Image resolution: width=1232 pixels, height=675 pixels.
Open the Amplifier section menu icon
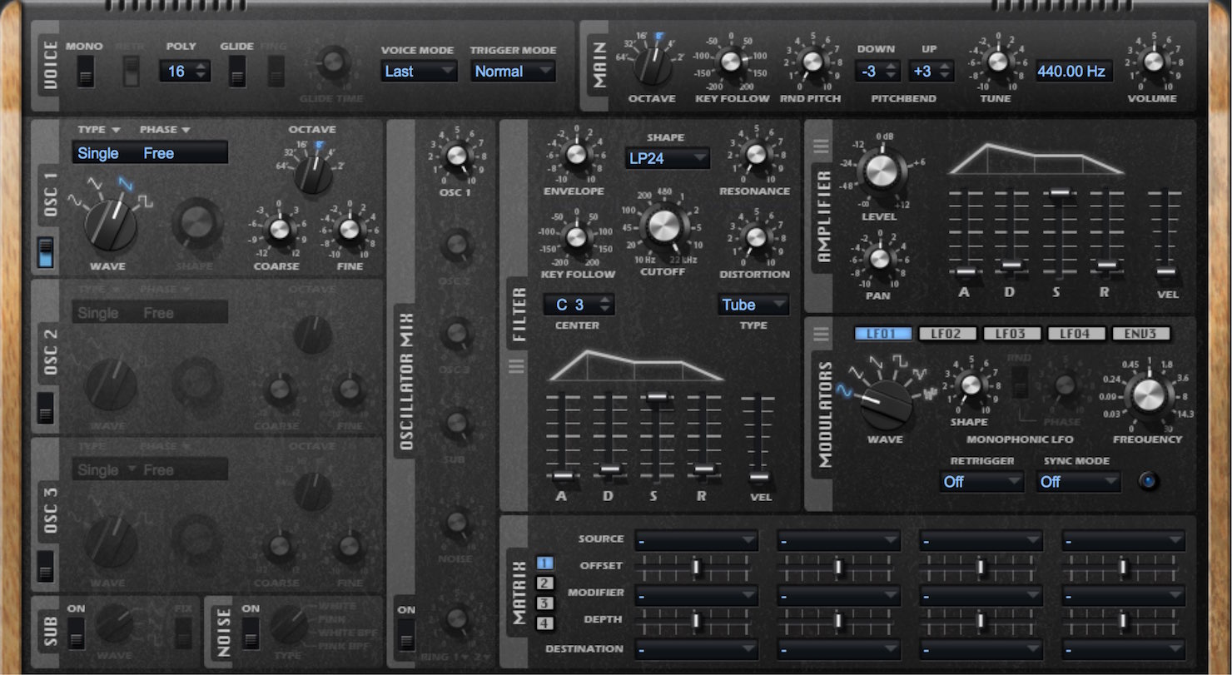(x=822, y=146)
